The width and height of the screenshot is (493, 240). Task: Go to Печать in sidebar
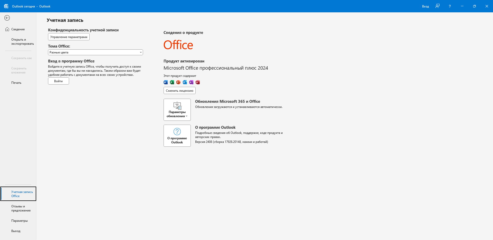16,83
